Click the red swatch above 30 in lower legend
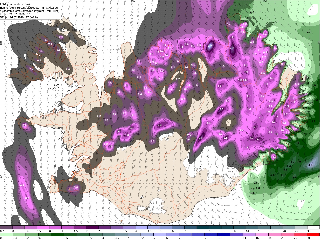320x240 pixels. click(313, 234)
